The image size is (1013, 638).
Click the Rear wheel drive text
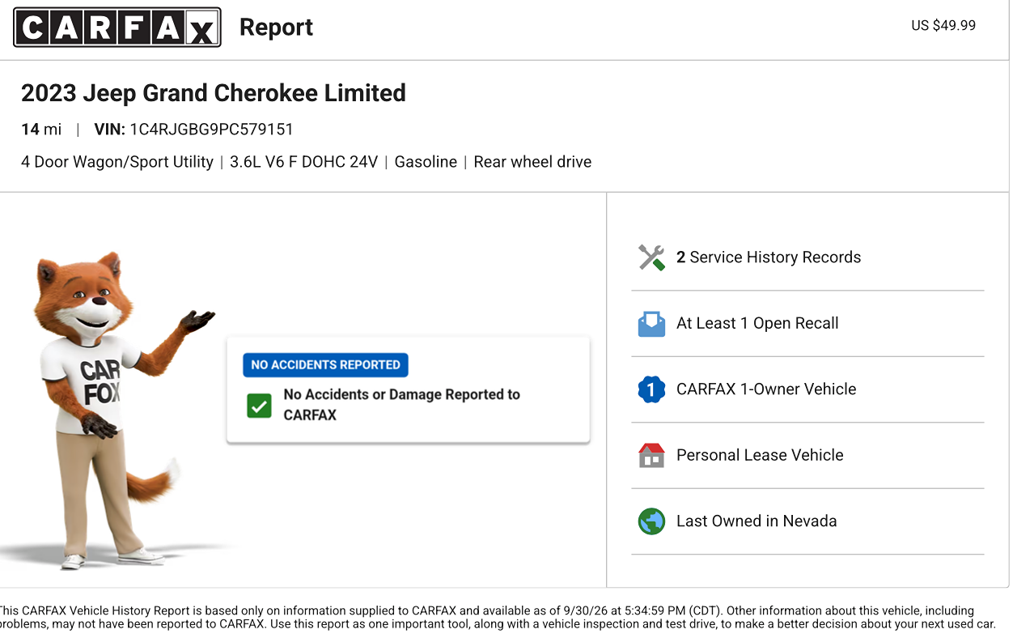pyautogui.click(x=532, y=162)
